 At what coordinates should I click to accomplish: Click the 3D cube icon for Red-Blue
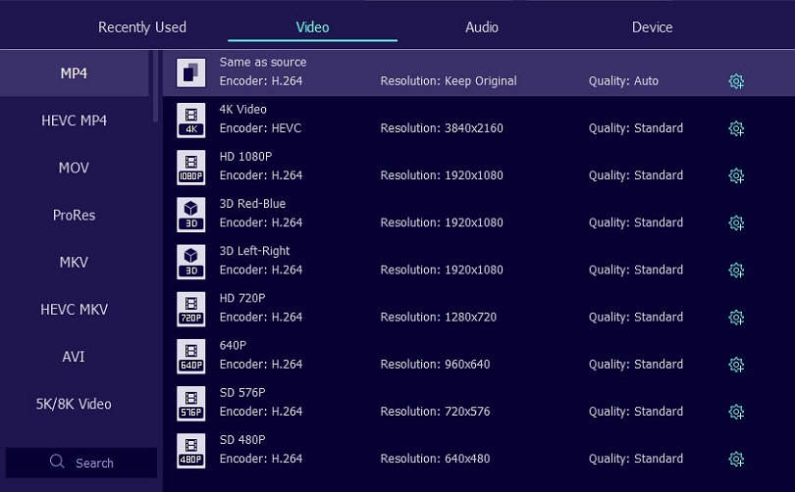(x=191, y=215)
